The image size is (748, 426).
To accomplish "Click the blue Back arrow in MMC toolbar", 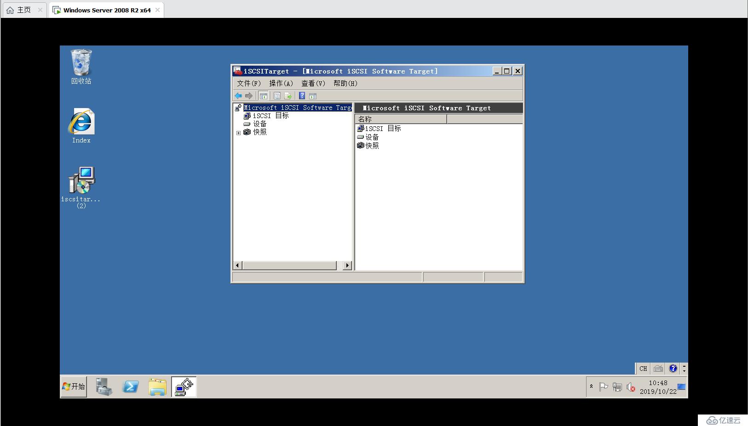I will coord(238,96).
